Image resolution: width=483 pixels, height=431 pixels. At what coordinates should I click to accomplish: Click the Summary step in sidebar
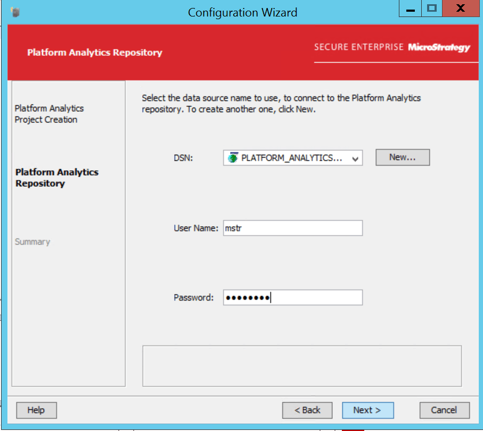32,242
